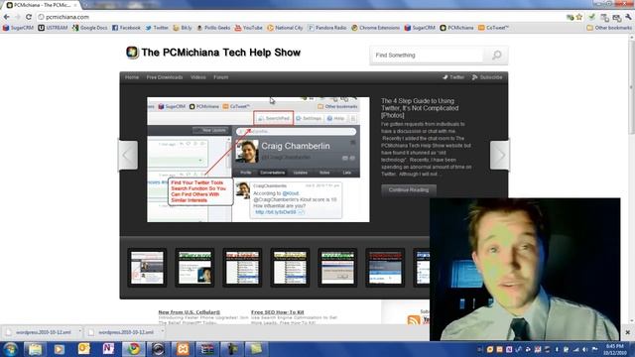The width and height of the screenshot is (635, 357).
Task: Open Windows Media Player from taskbar
Action: point(60,349)
